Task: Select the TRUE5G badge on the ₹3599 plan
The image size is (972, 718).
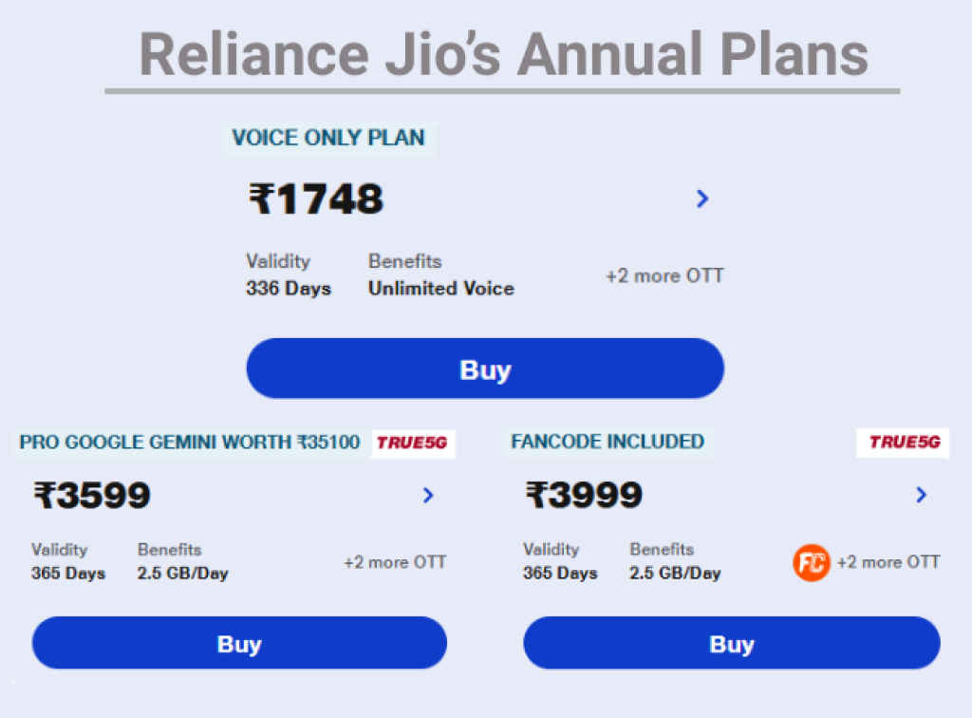Action: (x=413, y=443)
